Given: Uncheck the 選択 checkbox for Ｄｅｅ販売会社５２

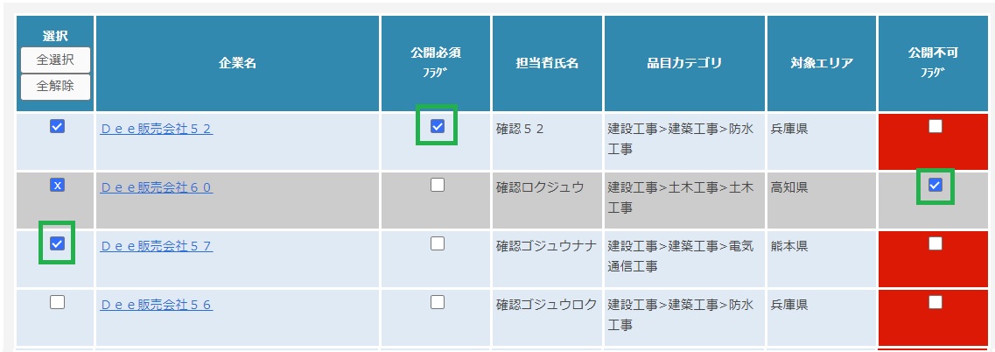Looking at the screenshot, I should coord(57,126).
